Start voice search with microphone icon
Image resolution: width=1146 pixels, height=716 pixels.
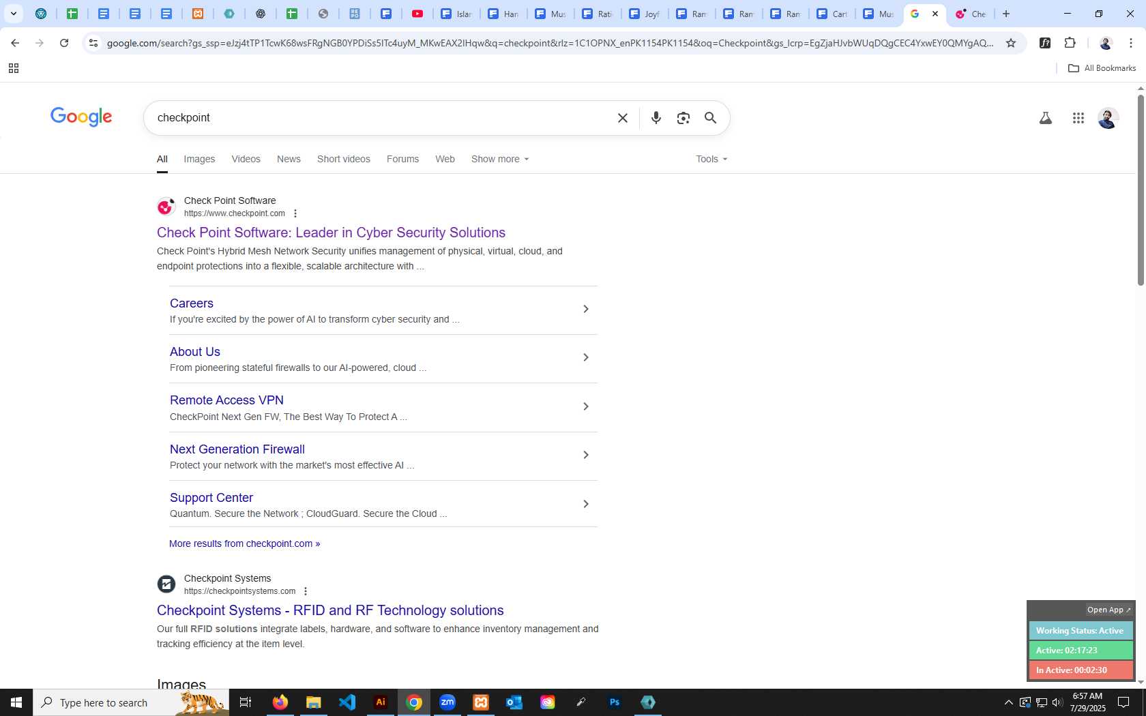656,118
